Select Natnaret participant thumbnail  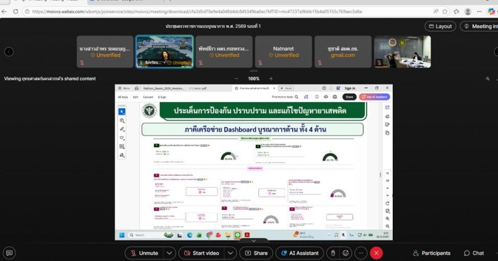(x=286, y=52)
